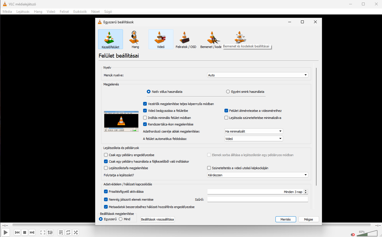382x237 pixels.
Task: Open the Lejátszás menu
Action: [x=23, y=12]
